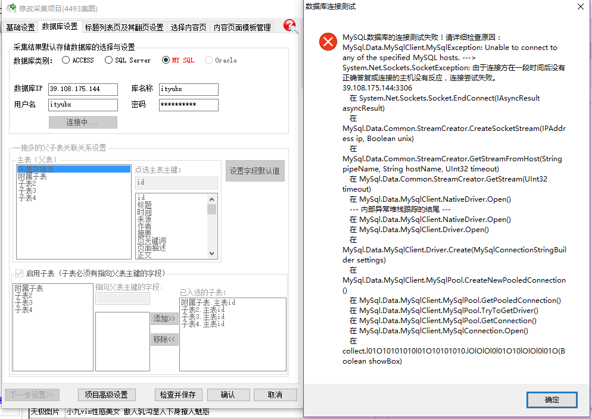Click the app icon in the title bar
592x419 pixels.
[11, 8]
